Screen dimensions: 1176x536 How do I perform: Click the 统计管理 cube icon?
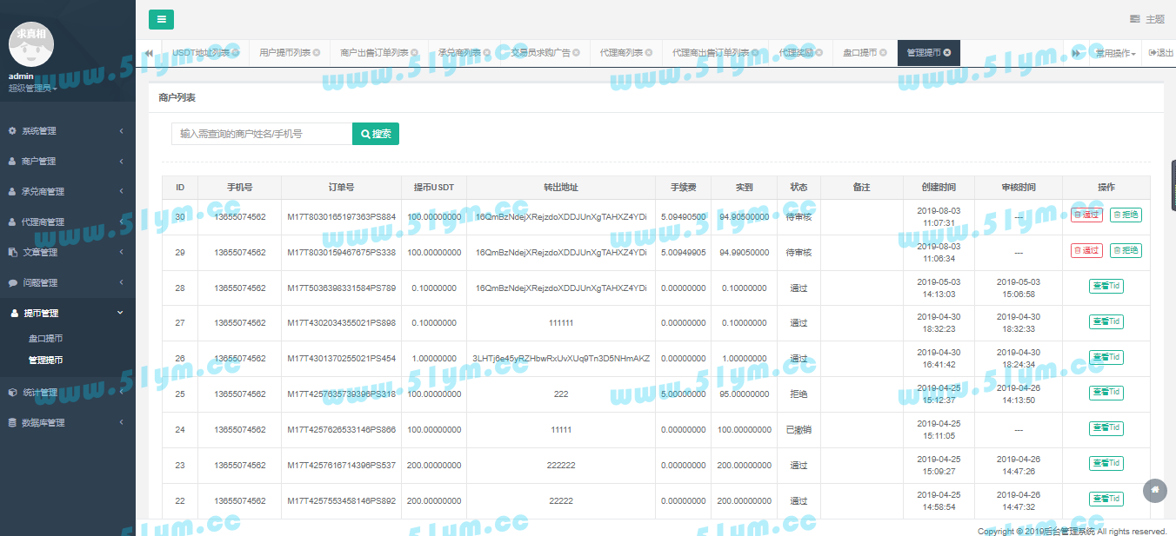point(12,393)
